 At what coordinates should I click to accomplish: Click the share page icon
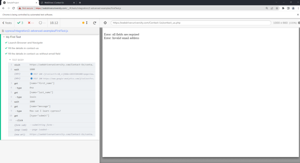[x=272, y=8]
